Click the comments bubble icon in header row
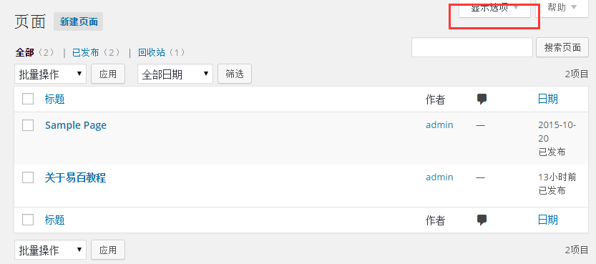 [x=482, y=99]
